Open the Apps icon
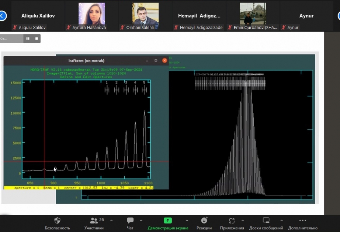The width and height of the screenshot is (340, 232). [x=232, y=221]
